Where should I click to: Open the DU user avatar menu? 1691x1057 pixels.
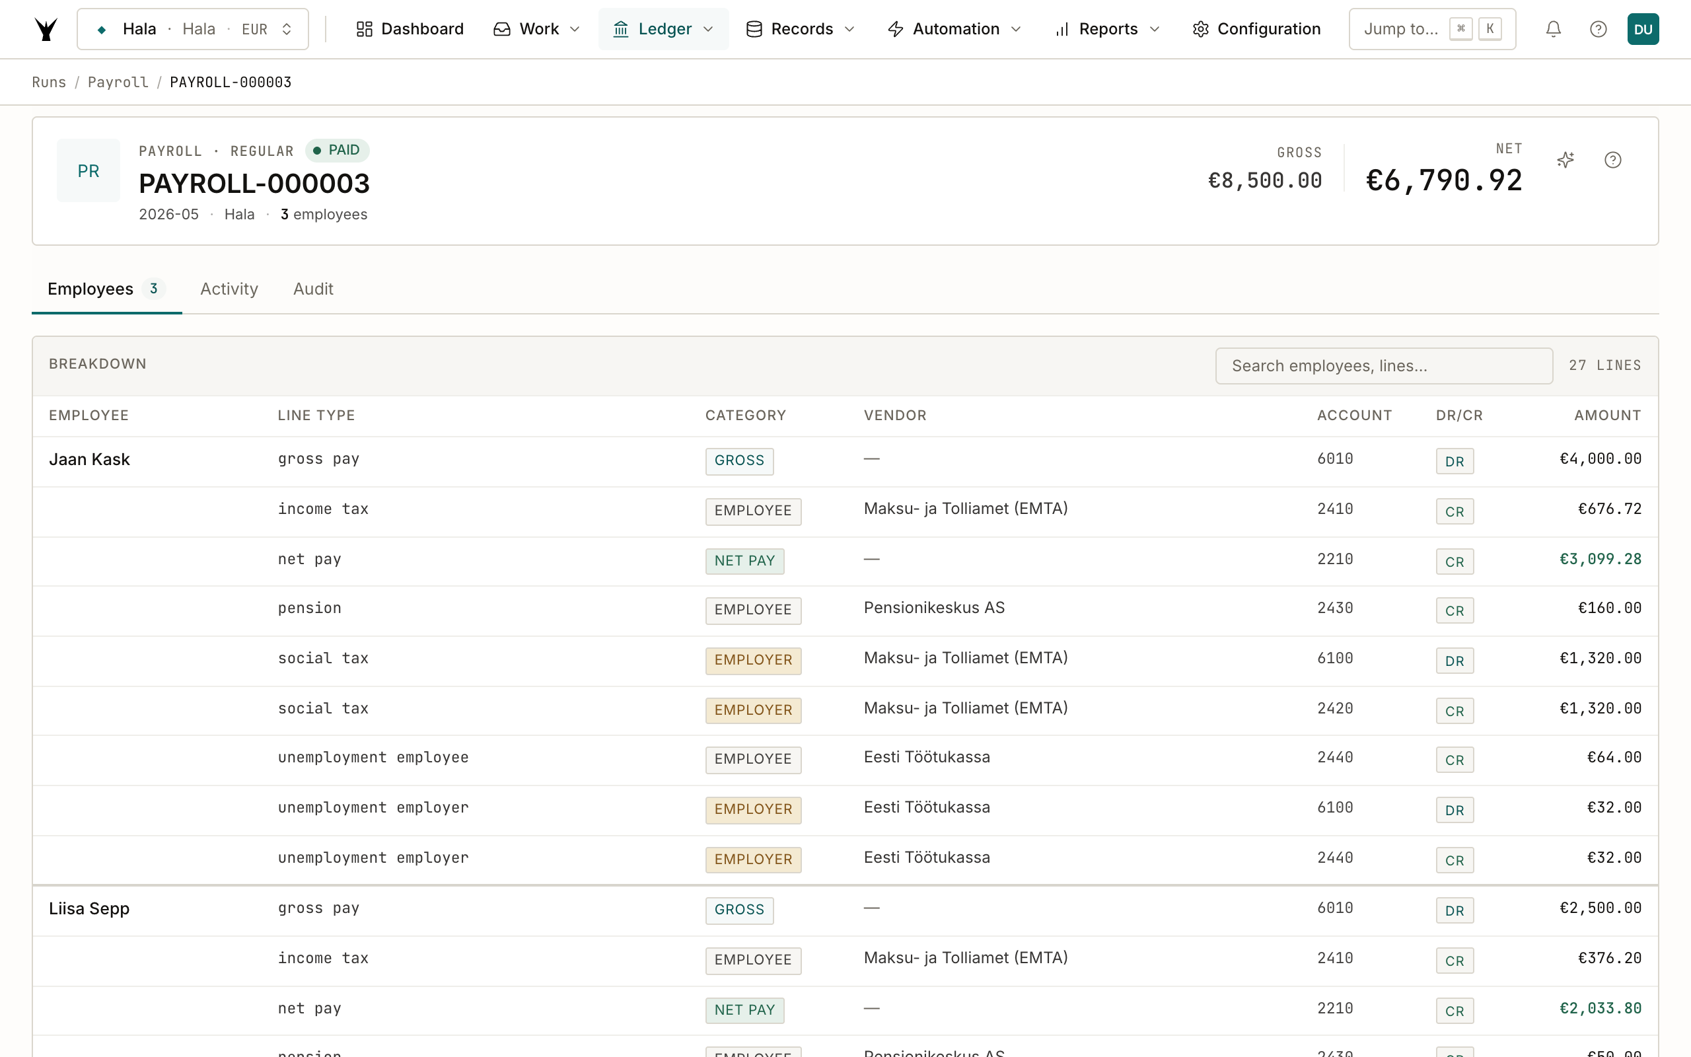(x=1643, y=29)
